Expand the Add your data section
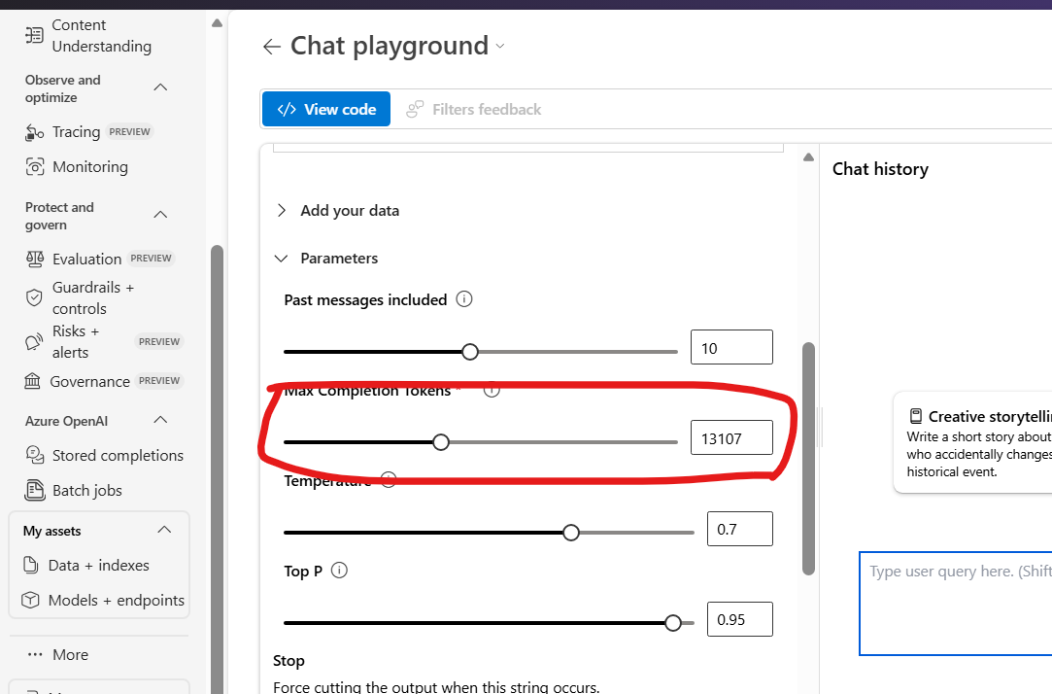1052x694 pixels. tap(282, 210)
